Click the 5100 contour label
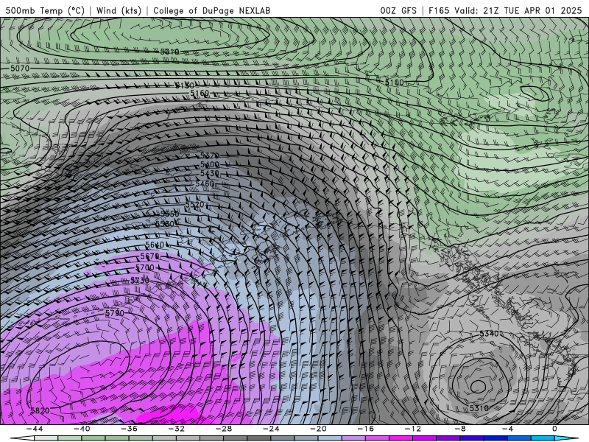Screen dimensions: 589x442 pos(395,83)
